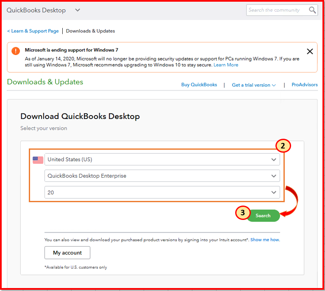Open the version 20 dropdown
The image size is (325, 291).
click(162, 192)
